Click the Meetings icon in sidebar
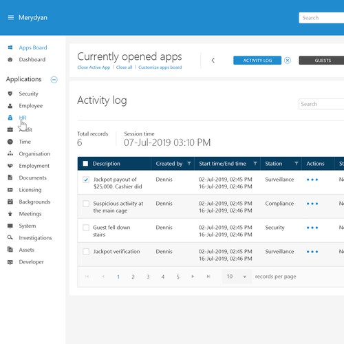This screenshot has height=344, width=344. (x=10, y=214)
